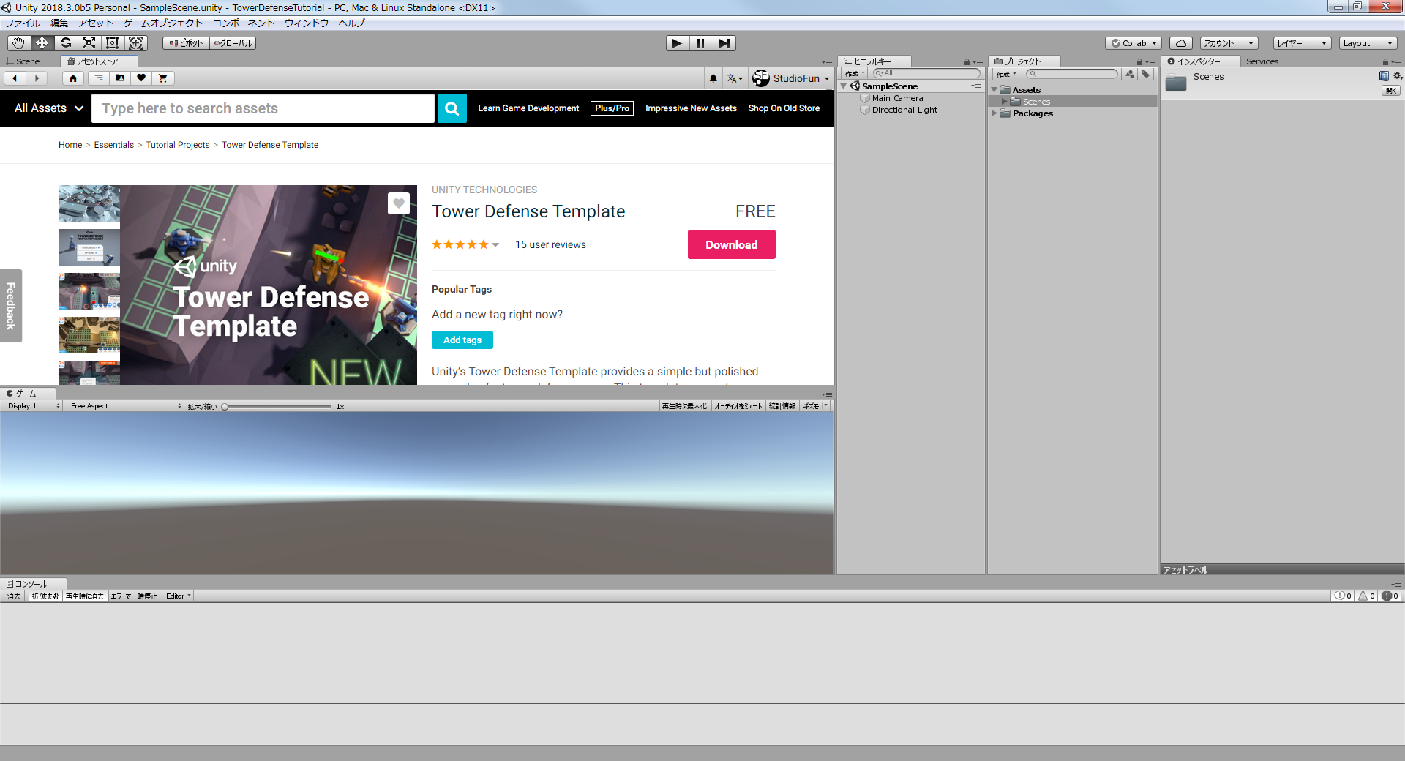Click the Add tags button
The height and width of the screenshot is (761, 1405).
(x=462, y=340)
